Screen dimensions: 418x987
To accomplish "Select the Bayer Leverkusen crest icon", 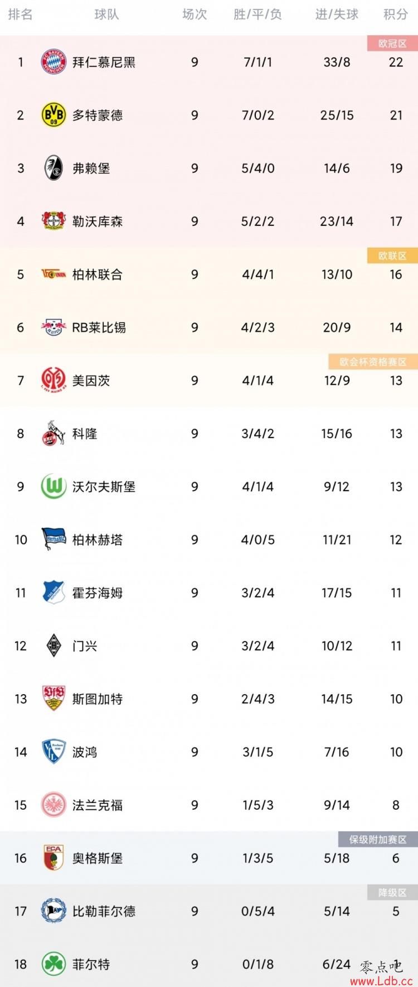I will [x=54, y=221].
